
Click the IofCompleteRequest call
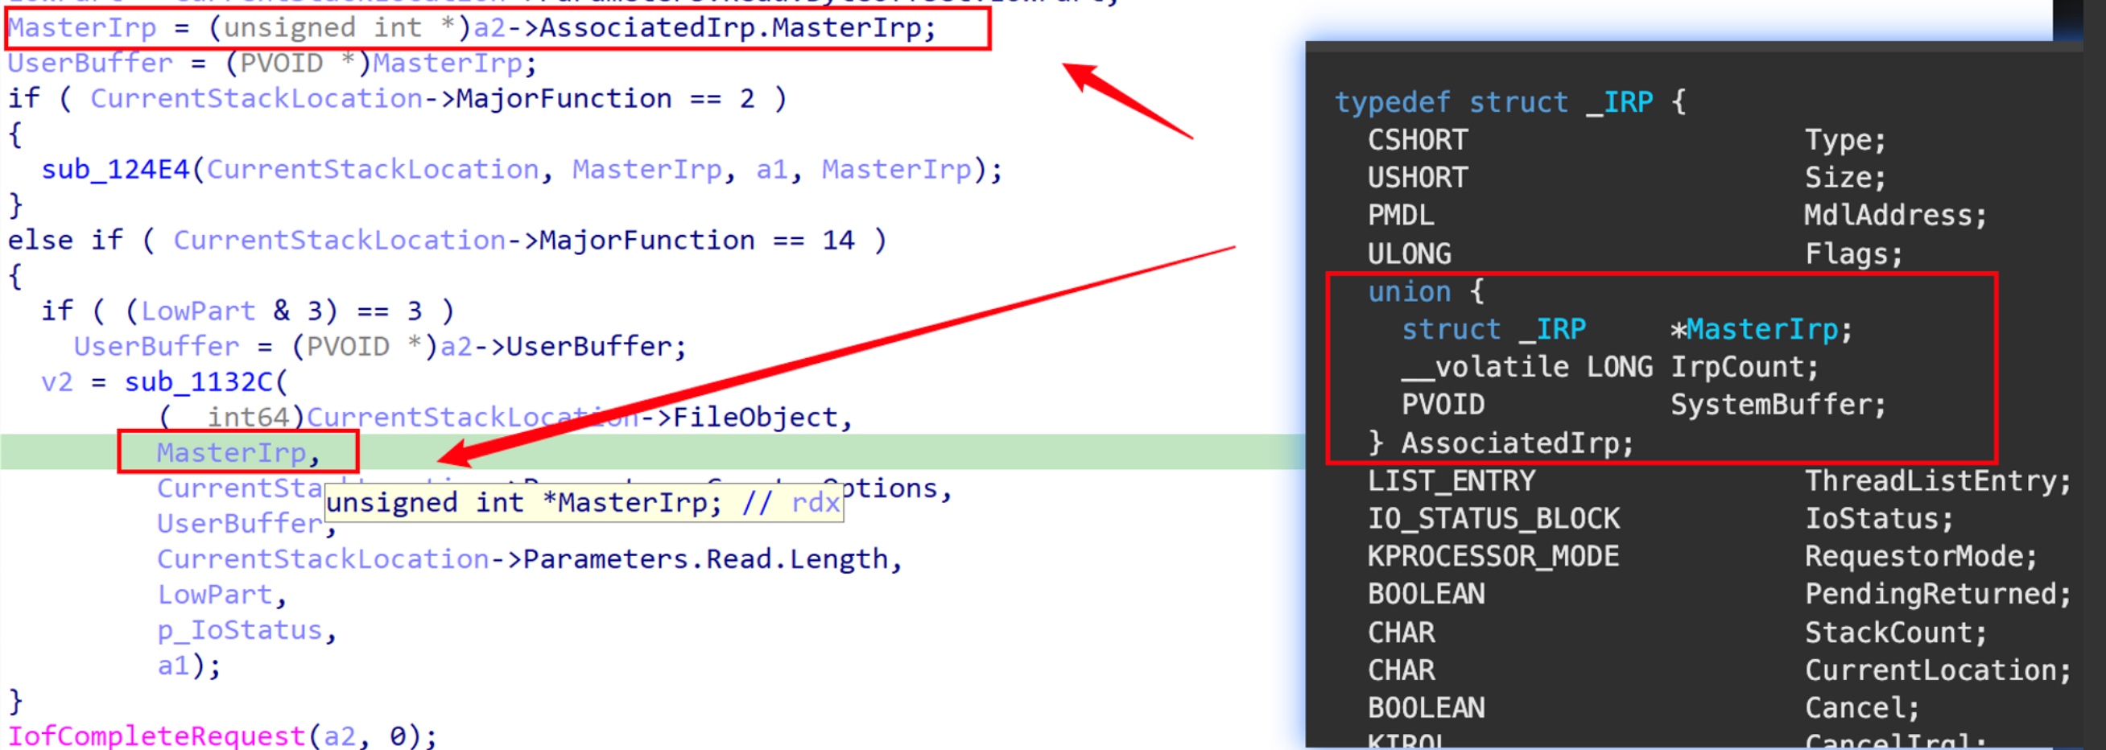click(155, 736)
